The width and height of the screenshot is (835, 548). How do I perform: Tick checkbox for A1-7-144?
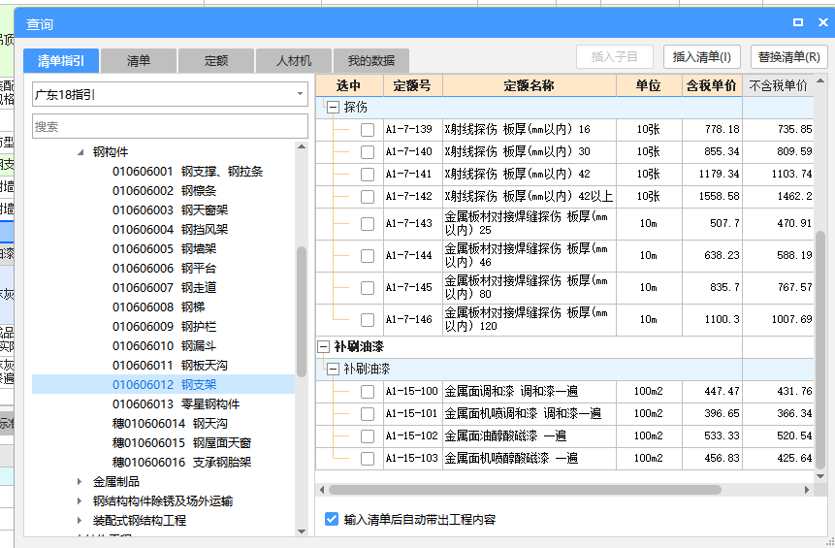368,256
